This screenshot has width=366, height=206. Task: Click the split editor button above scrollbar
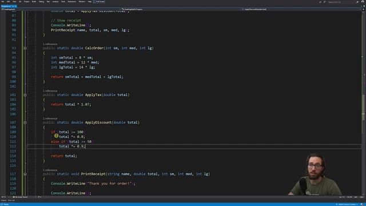(363, 9)
